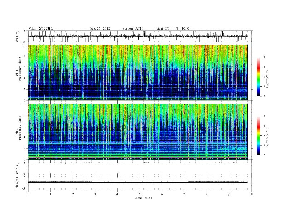
Task: Click the "6" kHz tick on ch.1 frequency axis
Action: point(25,67)
